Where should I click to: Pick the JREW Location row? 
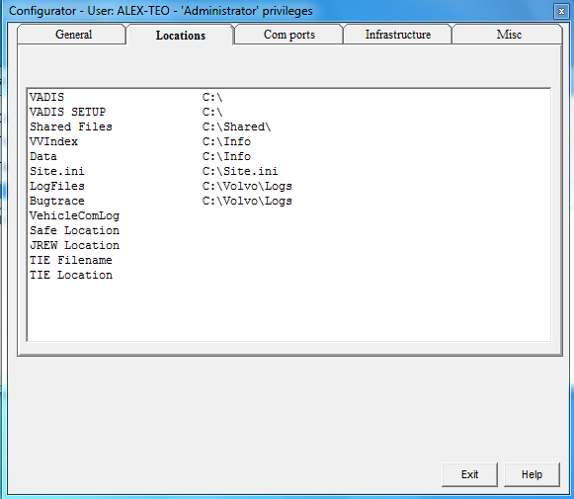288,246
